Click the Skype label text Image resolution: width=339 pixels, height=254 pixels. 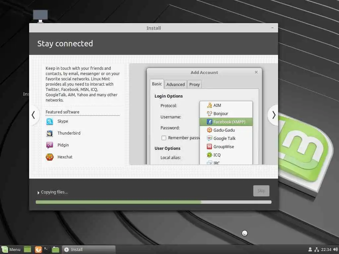(x=63, y=121)
